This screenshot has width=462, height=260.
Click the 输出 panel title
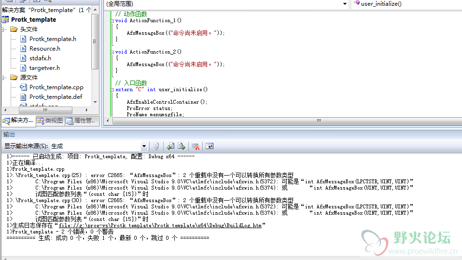pyautogui.click(x=9, y=135)
